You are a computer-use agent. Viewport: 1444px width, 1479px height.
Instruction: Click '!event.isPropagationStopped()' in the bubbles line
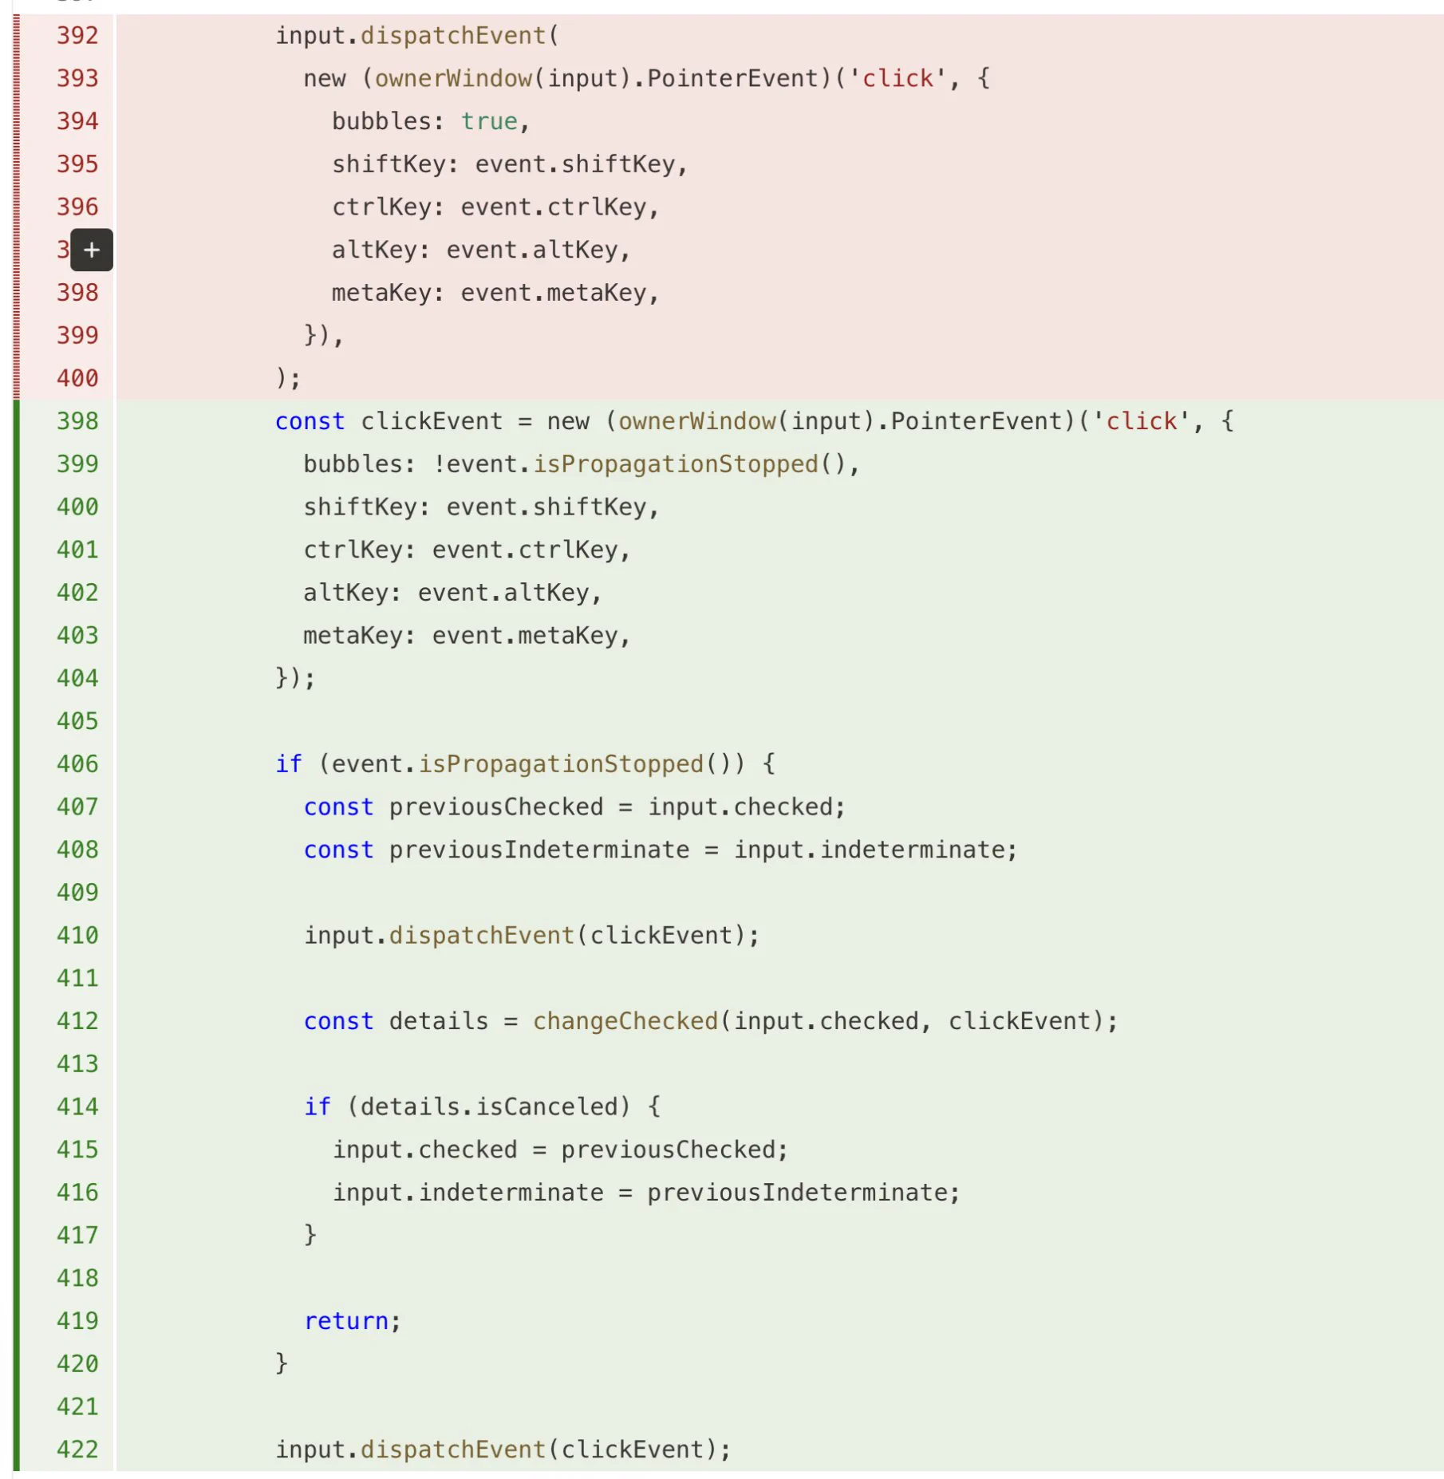(639, 464)
